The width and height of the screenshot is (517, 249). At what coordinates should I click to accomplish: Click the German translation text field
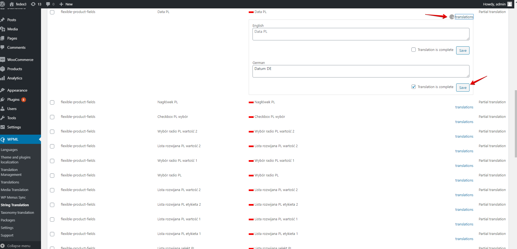(361, 71)
